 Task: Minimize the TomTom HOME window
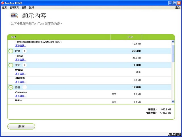[x=170, y=3]
